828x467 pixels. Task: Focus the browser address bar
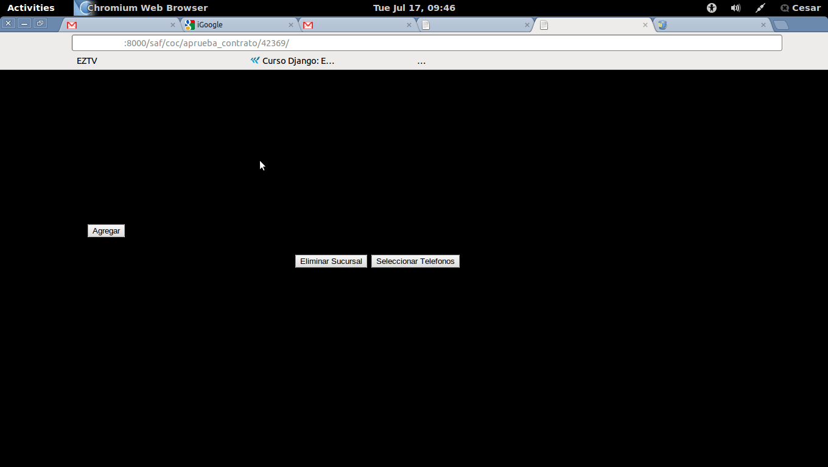[x=427, y=43]
